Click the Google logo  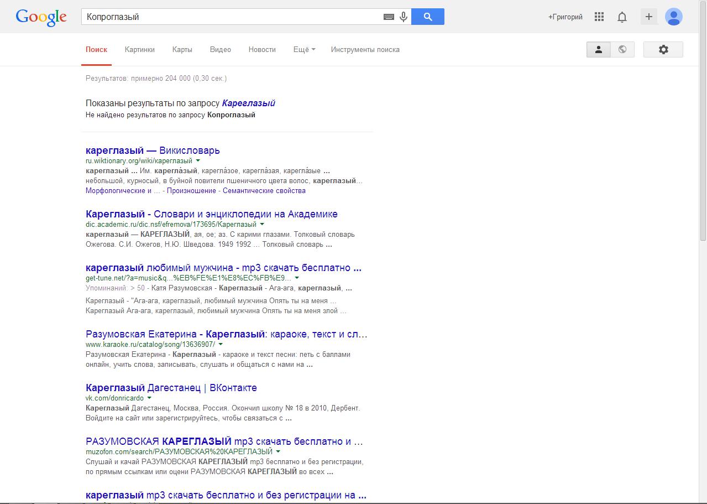[41, 17]
